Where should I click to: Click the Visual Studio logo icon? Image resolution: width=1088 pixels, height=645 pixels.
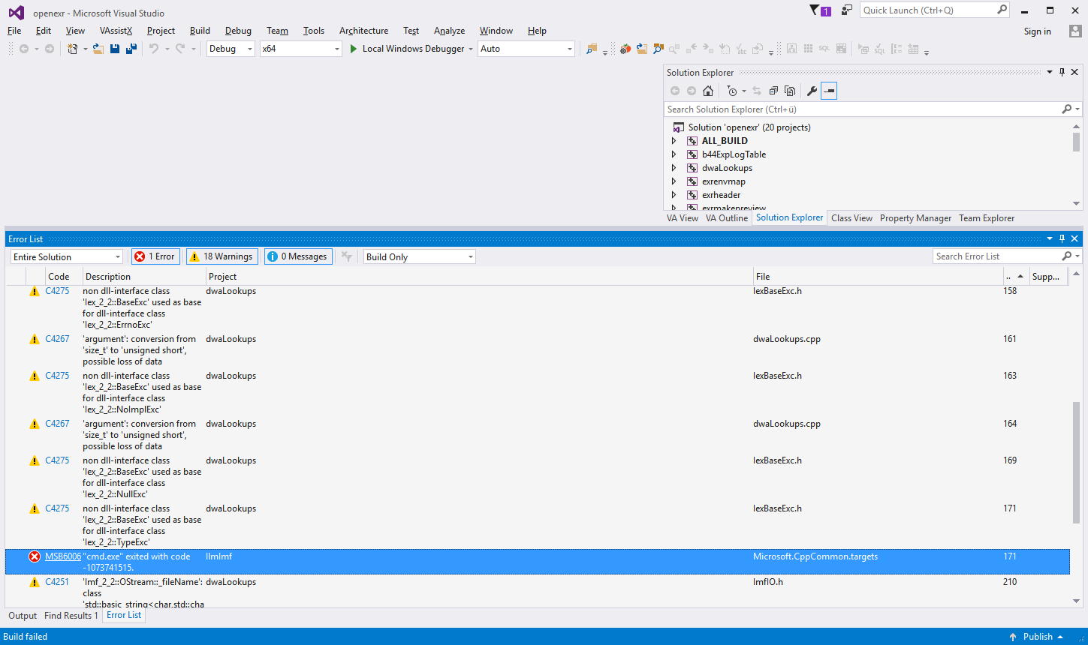point(17,13)
